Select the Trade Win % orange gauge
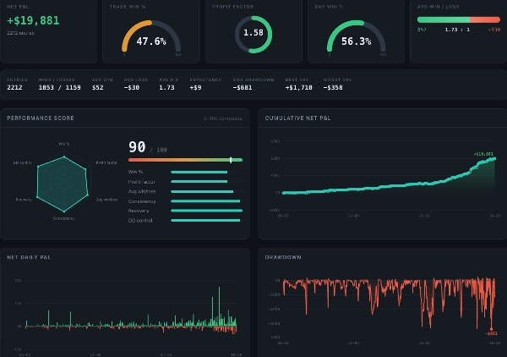This screenshot has width=507, height=357. pyautogui.click(x=151, y=36)
